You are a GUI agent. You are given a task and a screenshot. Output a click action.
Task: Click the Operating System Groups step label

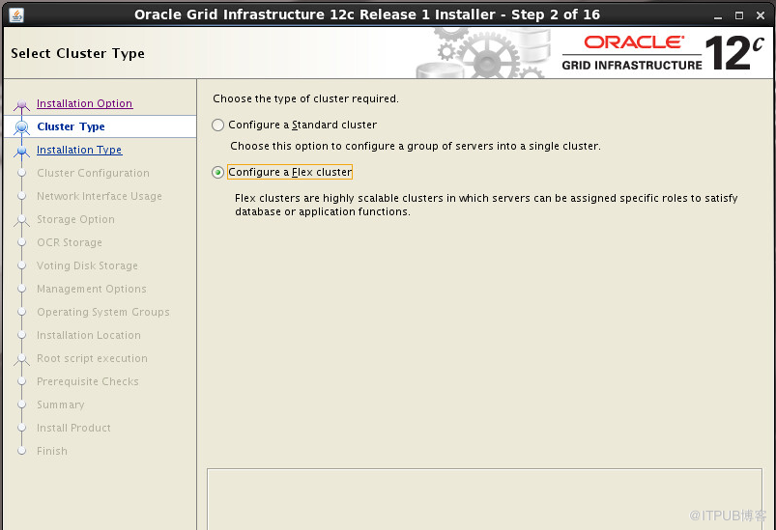pyautogui.click(x=103, y=312)
